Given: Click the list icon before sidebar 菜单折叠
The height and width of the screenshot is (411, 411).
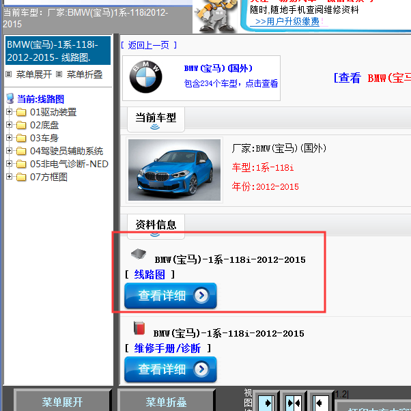Looking at the screenshot, I should (59, 74).
